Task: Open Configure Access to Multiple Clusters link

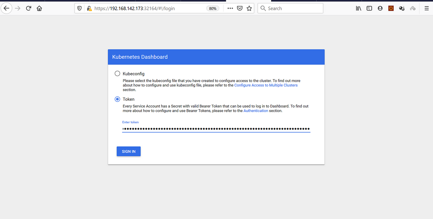Action: 266,85
